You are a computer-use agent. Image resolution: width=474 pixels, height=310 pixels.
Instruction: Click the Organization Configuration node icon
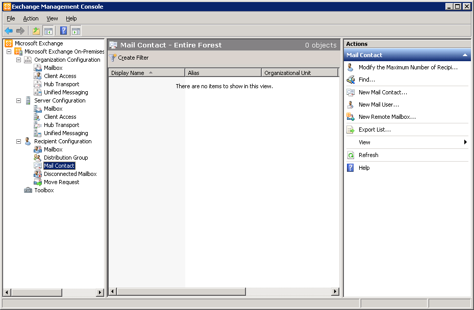pyautogui.click(x=28, y=60)
